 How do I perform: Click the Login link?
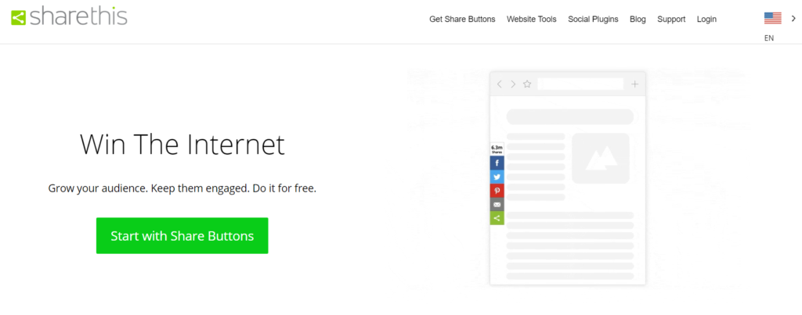point(706,20)
